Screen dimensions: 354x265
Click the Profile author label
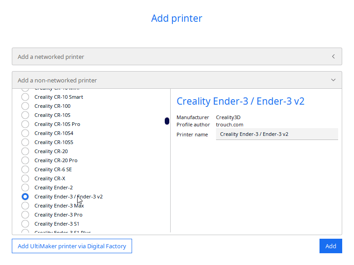(x=193, y=125)
